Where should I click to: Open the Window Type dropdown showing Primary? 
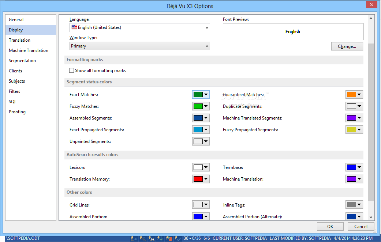[x=140, y=46]
